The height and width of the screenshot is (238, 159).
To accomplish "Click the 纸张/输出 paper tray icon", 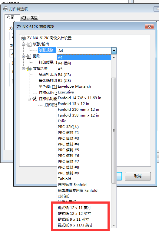I will click(x=29, y=44).
